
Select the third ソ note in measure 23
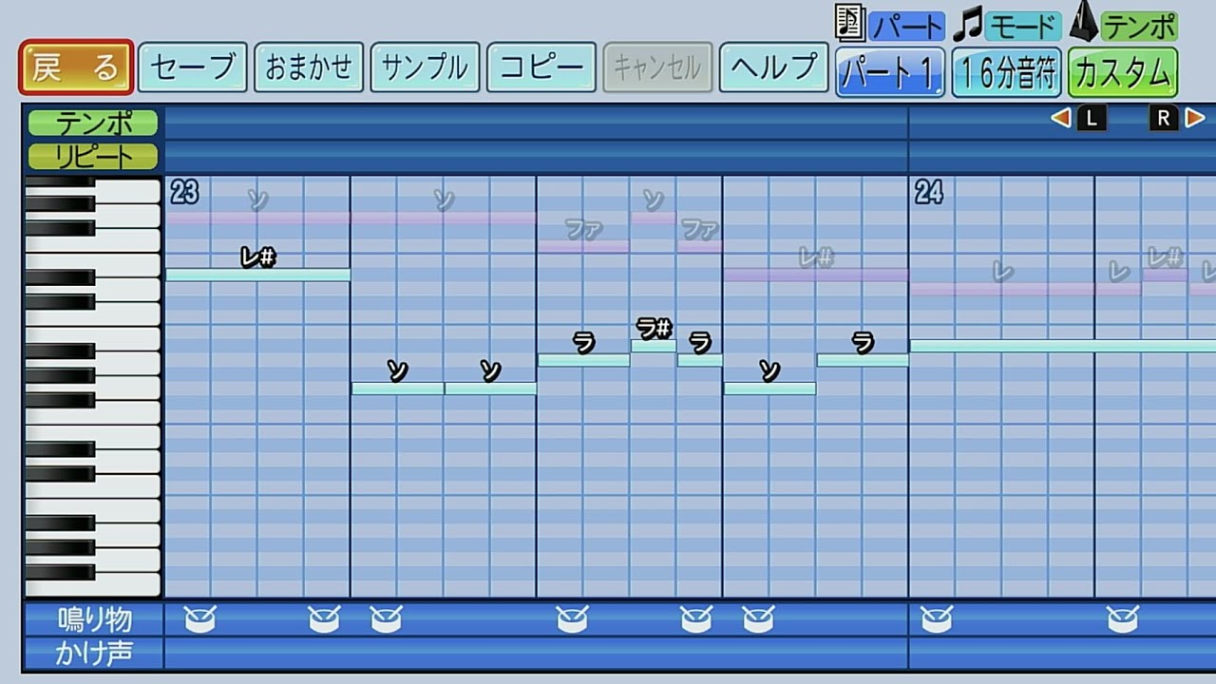click(769, 389)
